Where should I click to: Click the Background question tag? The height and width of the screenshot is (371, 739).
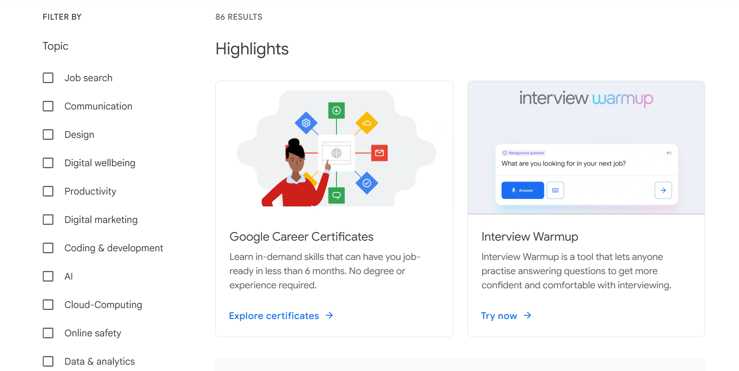click(x=523, y=153)
